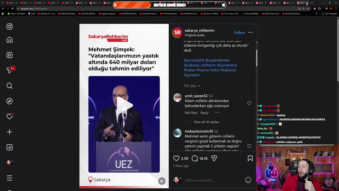
Task: Open Reels from the sidebar
Action: tap(10, 55)
